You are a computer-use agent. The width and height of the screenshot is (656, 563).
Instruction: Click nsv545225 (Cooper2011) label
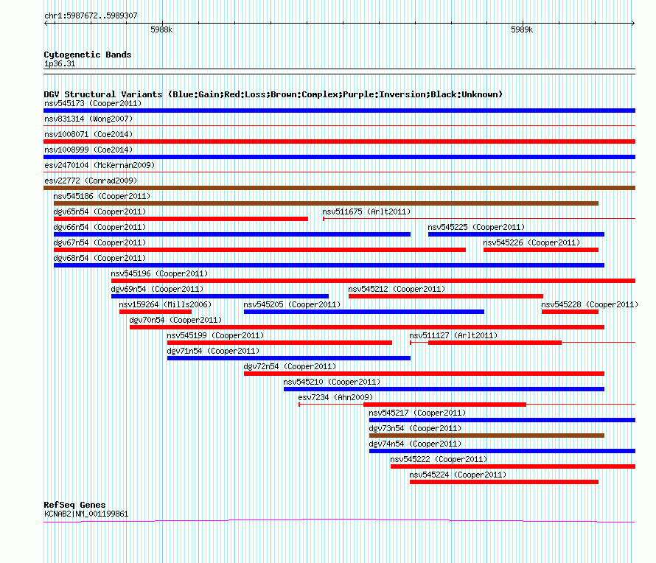click(x=476, y=227)
